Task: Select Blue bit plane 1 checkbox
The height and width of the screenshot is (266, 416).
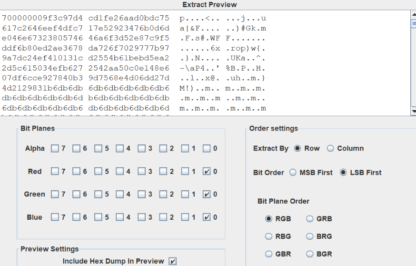Action: point(185,217)
